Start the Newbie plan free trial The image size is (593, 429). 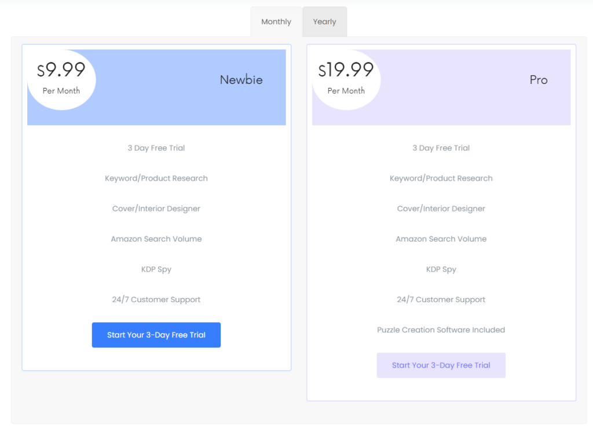[156, 335]
